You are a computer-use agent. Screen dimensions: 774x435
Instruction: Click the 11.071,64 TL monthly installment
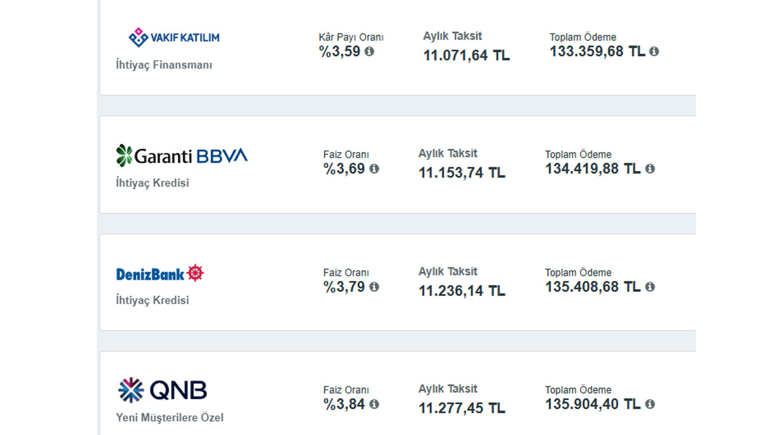tap(466, 56)
